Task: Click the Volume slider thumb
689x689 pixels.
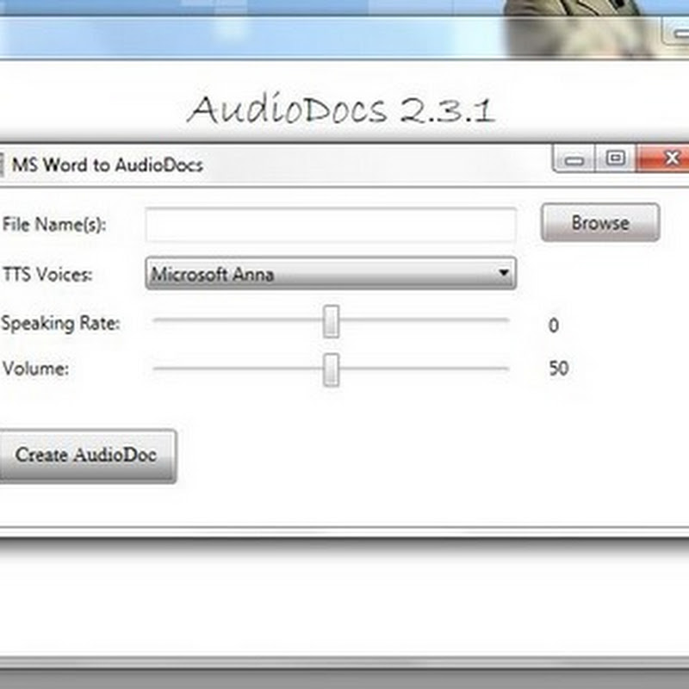Action: (331, 370)
